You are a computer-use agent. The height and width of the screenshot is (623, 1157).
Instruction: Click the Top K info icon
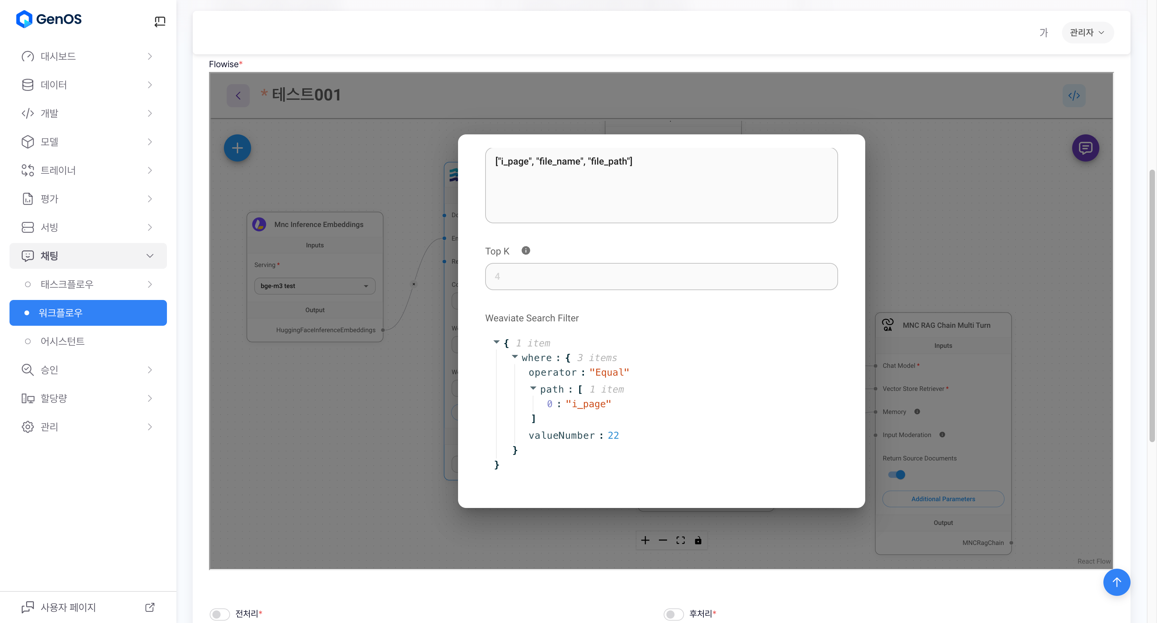pyautogui.click(x=526, y=251)
